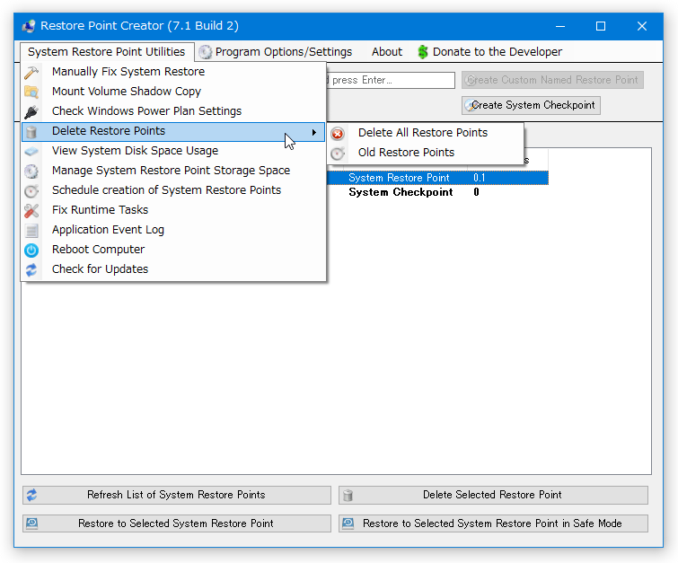Click the folder icon beside Mount Volume Shadow Copy
Screen dimensions: 678x563
click(x=31, y=92)
